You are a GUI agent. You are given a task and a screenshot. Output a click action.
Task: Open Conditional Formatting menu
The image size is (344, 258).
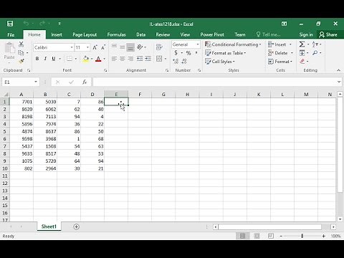pos(233,44)
